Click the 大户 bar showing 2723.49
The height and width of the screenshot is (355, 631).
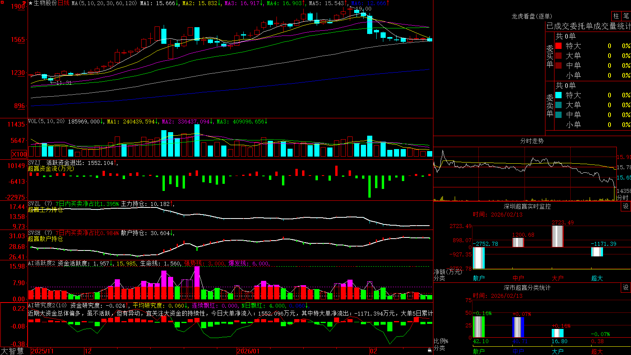[558, 237]
